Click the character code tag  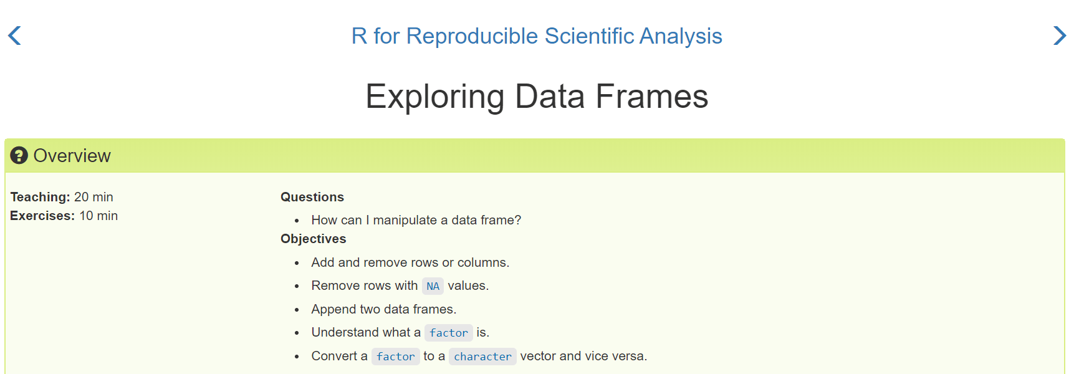coord(482,357)
